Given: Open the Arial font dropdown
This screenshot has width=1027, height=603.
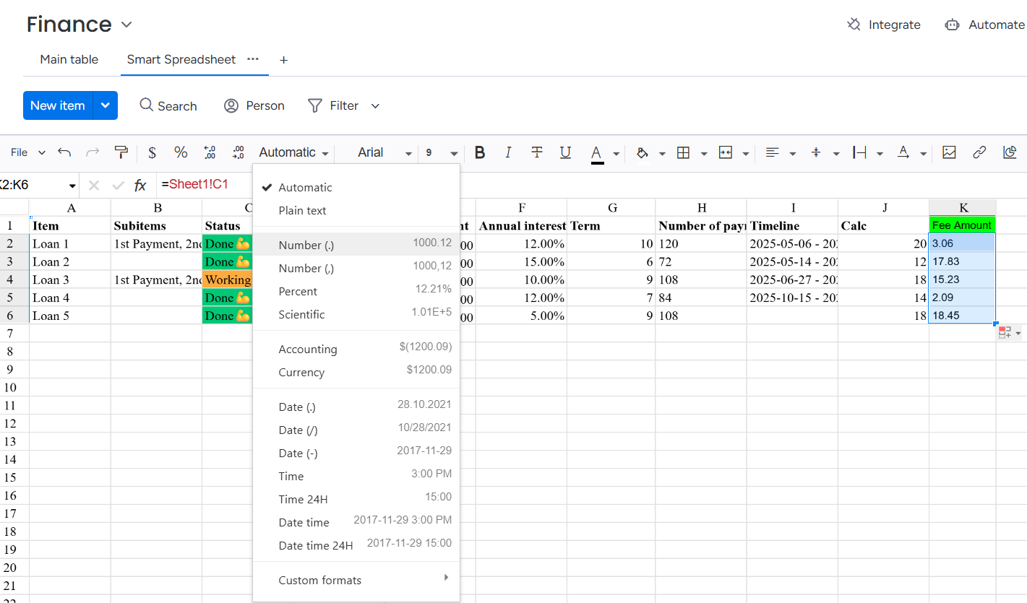Looking at the screenshot, I should point(384,152).
